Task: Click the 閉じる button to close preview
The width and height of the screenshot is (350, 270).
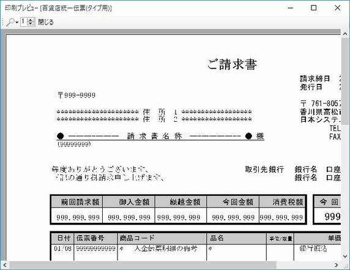Action: coord(46,22)
